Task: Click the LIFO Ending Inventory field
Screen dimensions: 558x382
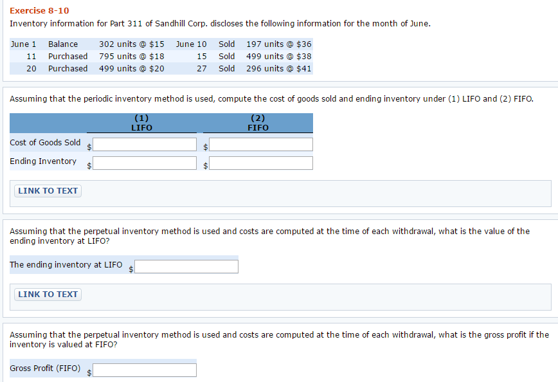Action: 145,163
